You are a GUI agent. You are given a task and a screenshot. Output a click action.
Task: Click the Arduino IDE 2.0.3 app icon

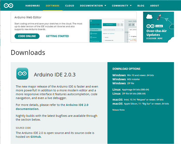pyautogui.click(x=22, y=74)
